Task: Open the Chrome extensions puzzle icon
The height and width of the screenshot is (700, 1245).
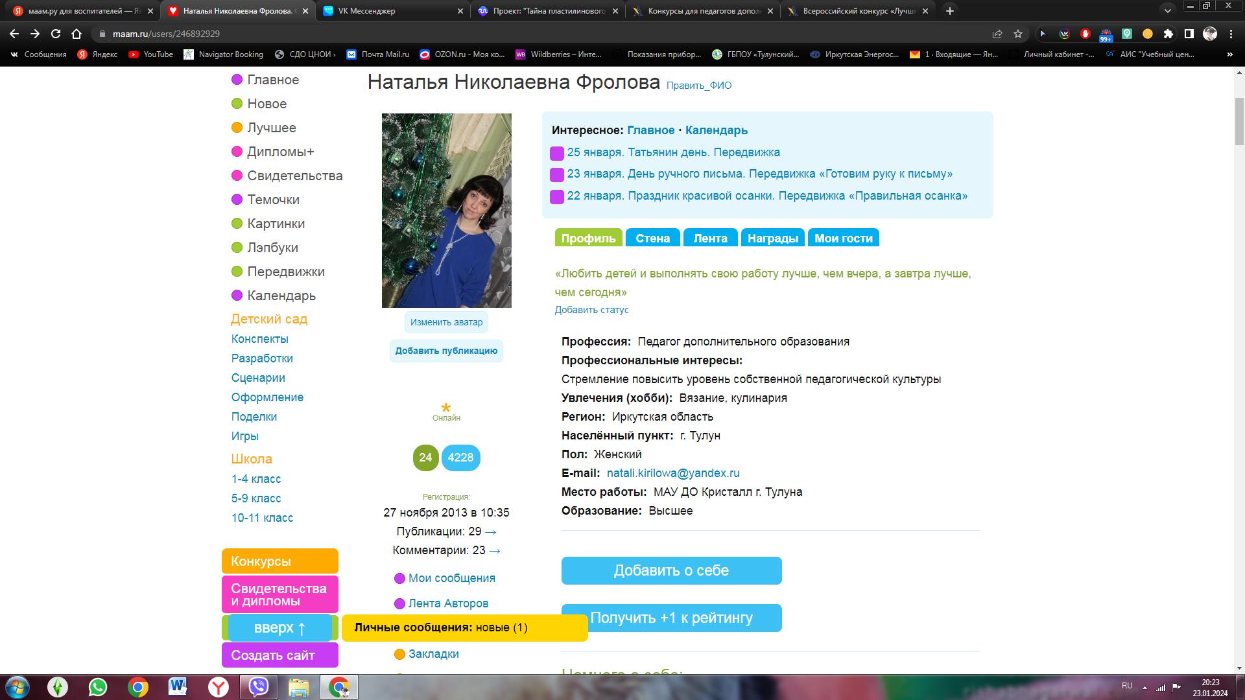Action: pos(1168,34)
